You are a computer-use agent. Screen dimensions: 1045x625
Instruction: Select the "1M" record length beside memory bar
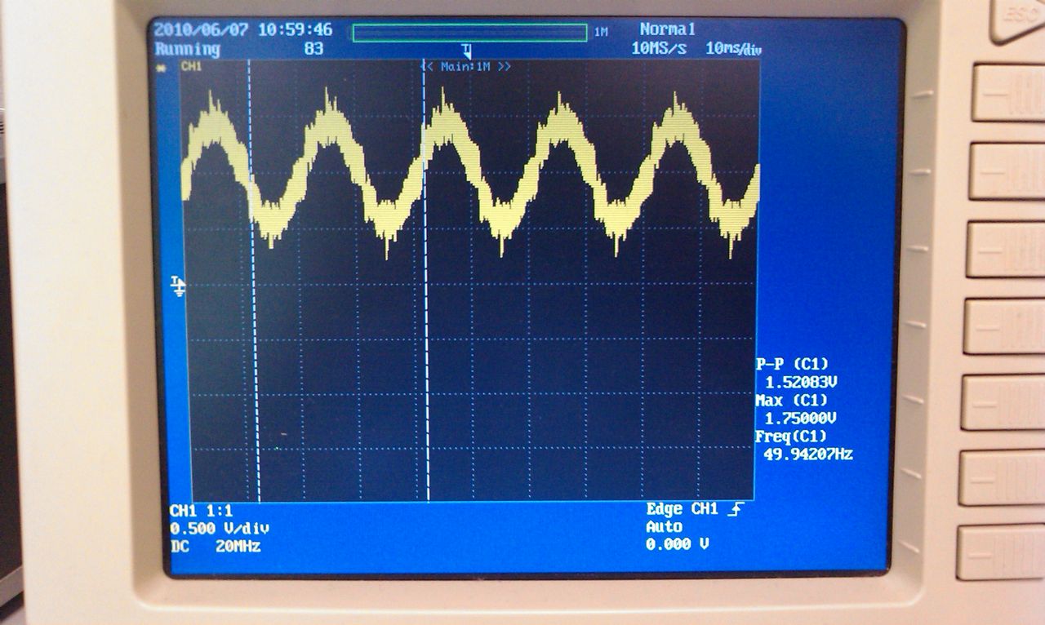pos(600,32)
